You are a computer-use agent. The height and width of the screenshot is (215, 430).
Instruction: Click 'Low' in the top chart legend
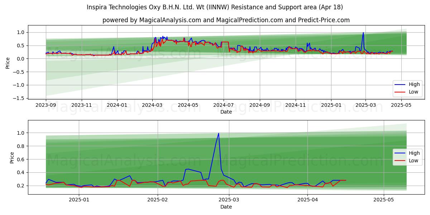(414, 92)
